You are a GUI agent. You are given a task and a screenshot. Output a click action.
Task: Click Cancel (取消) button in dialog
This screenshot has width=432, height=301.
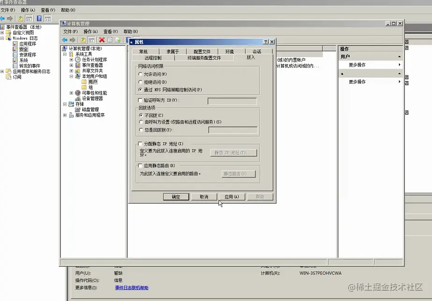(204, 197)
